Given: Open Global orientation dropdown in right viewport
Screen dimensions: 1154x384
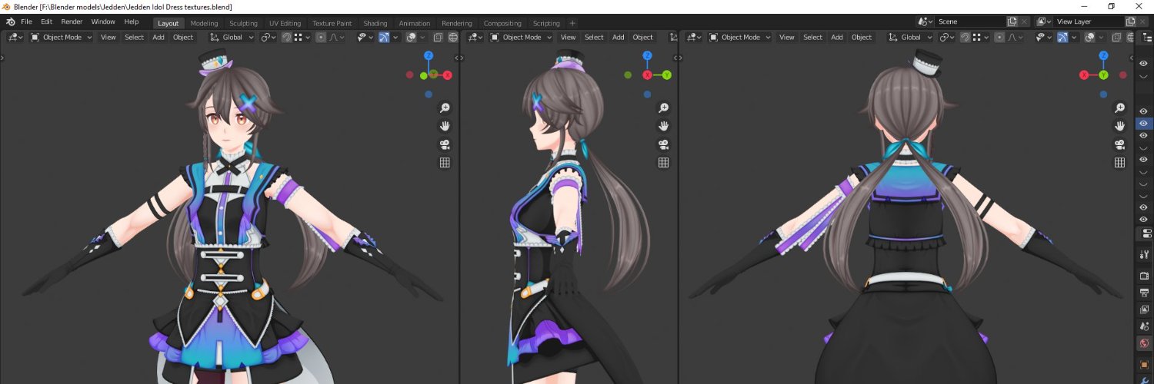Looking at the screenshot, I should click(910, 37).
